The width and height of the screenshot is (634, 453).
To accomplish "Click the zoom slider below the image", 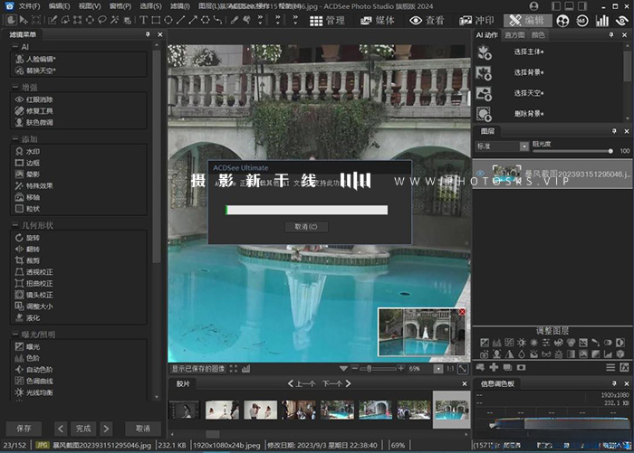I will tap(378, 369).
